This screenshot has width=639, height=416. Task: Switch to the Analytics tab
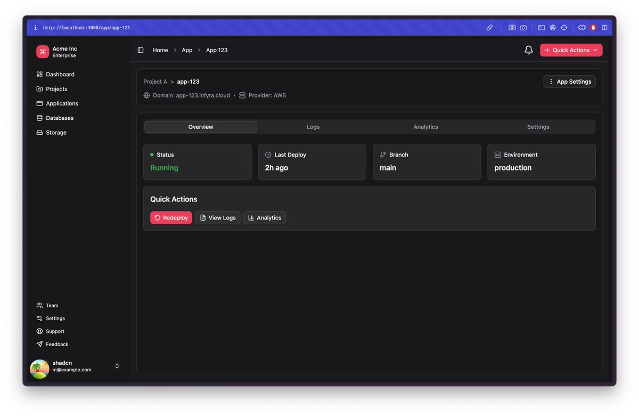pyautogui.click(x=426, y=127)
